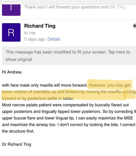
Task: Click the sender name Richard Ting
Action: click(40, 26)
